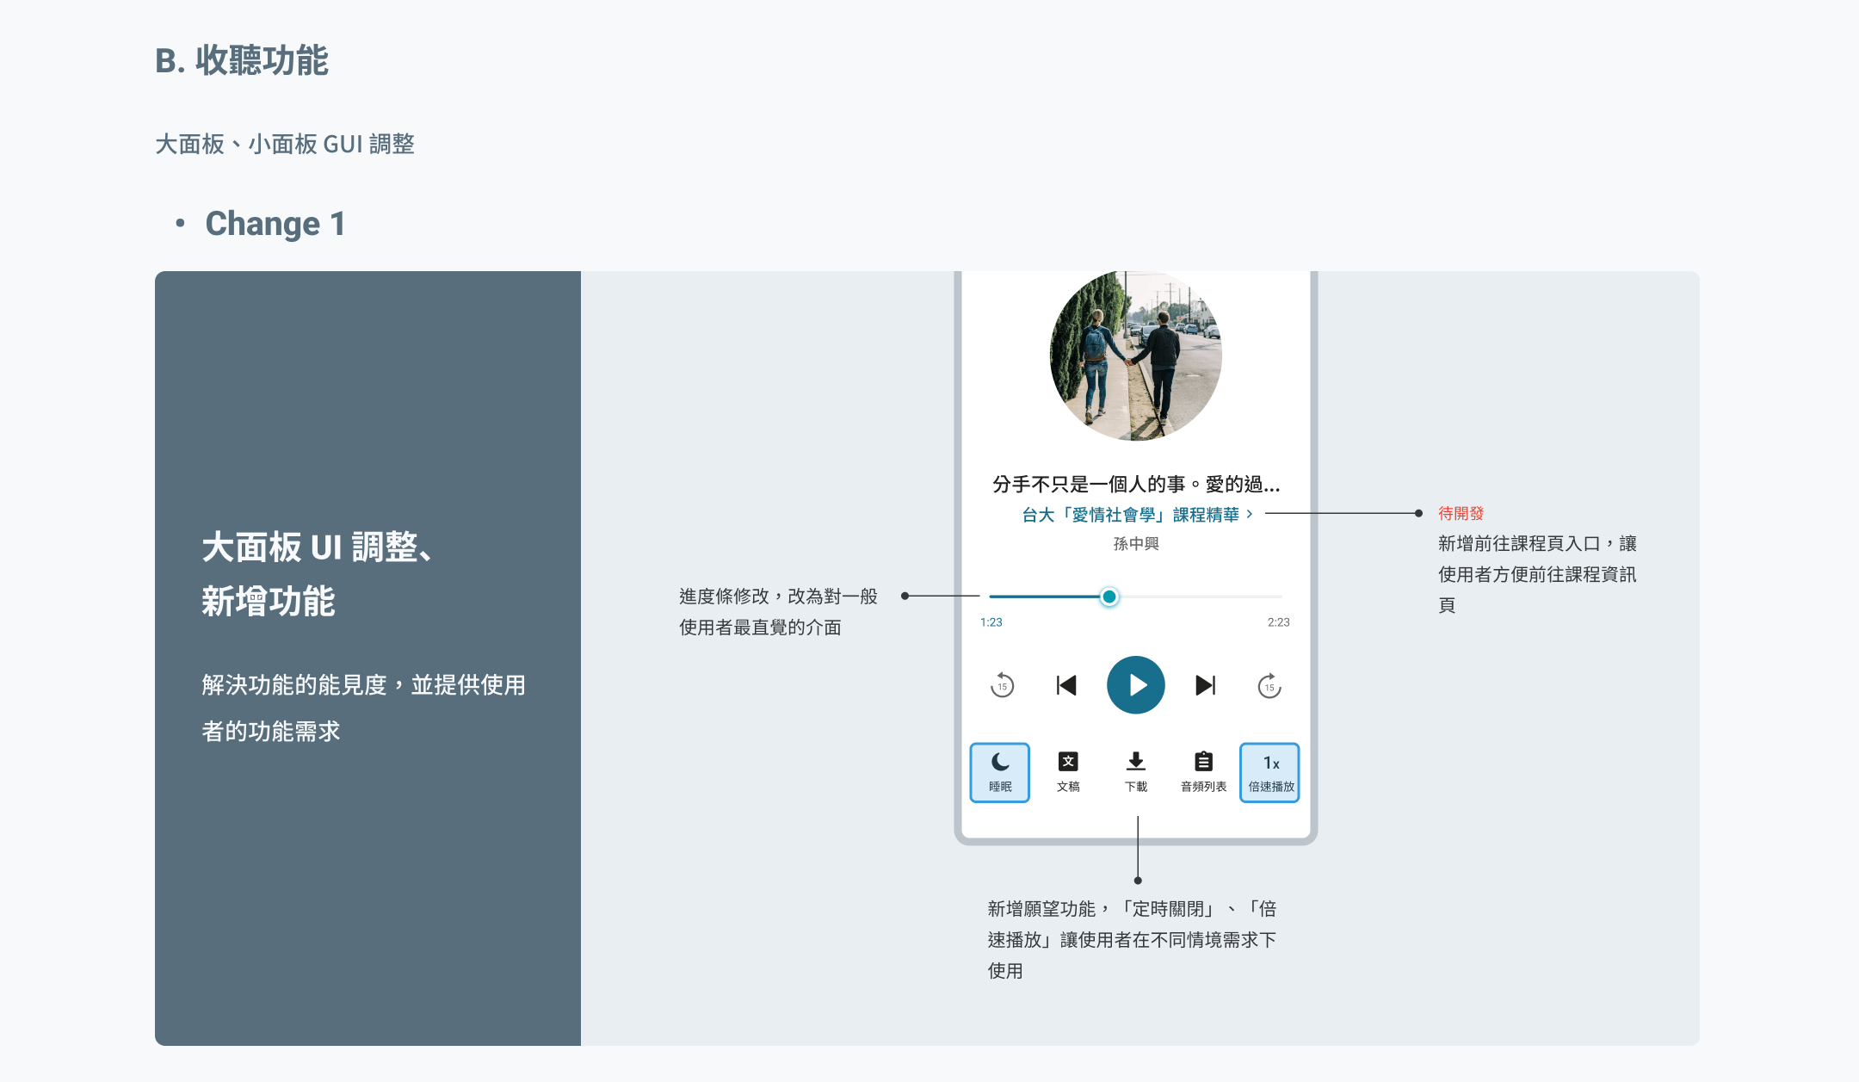Click the episode title 分手不只是一個人的事
The height and width of the screenshot is (1082, 1859).
click(1135, 485)
